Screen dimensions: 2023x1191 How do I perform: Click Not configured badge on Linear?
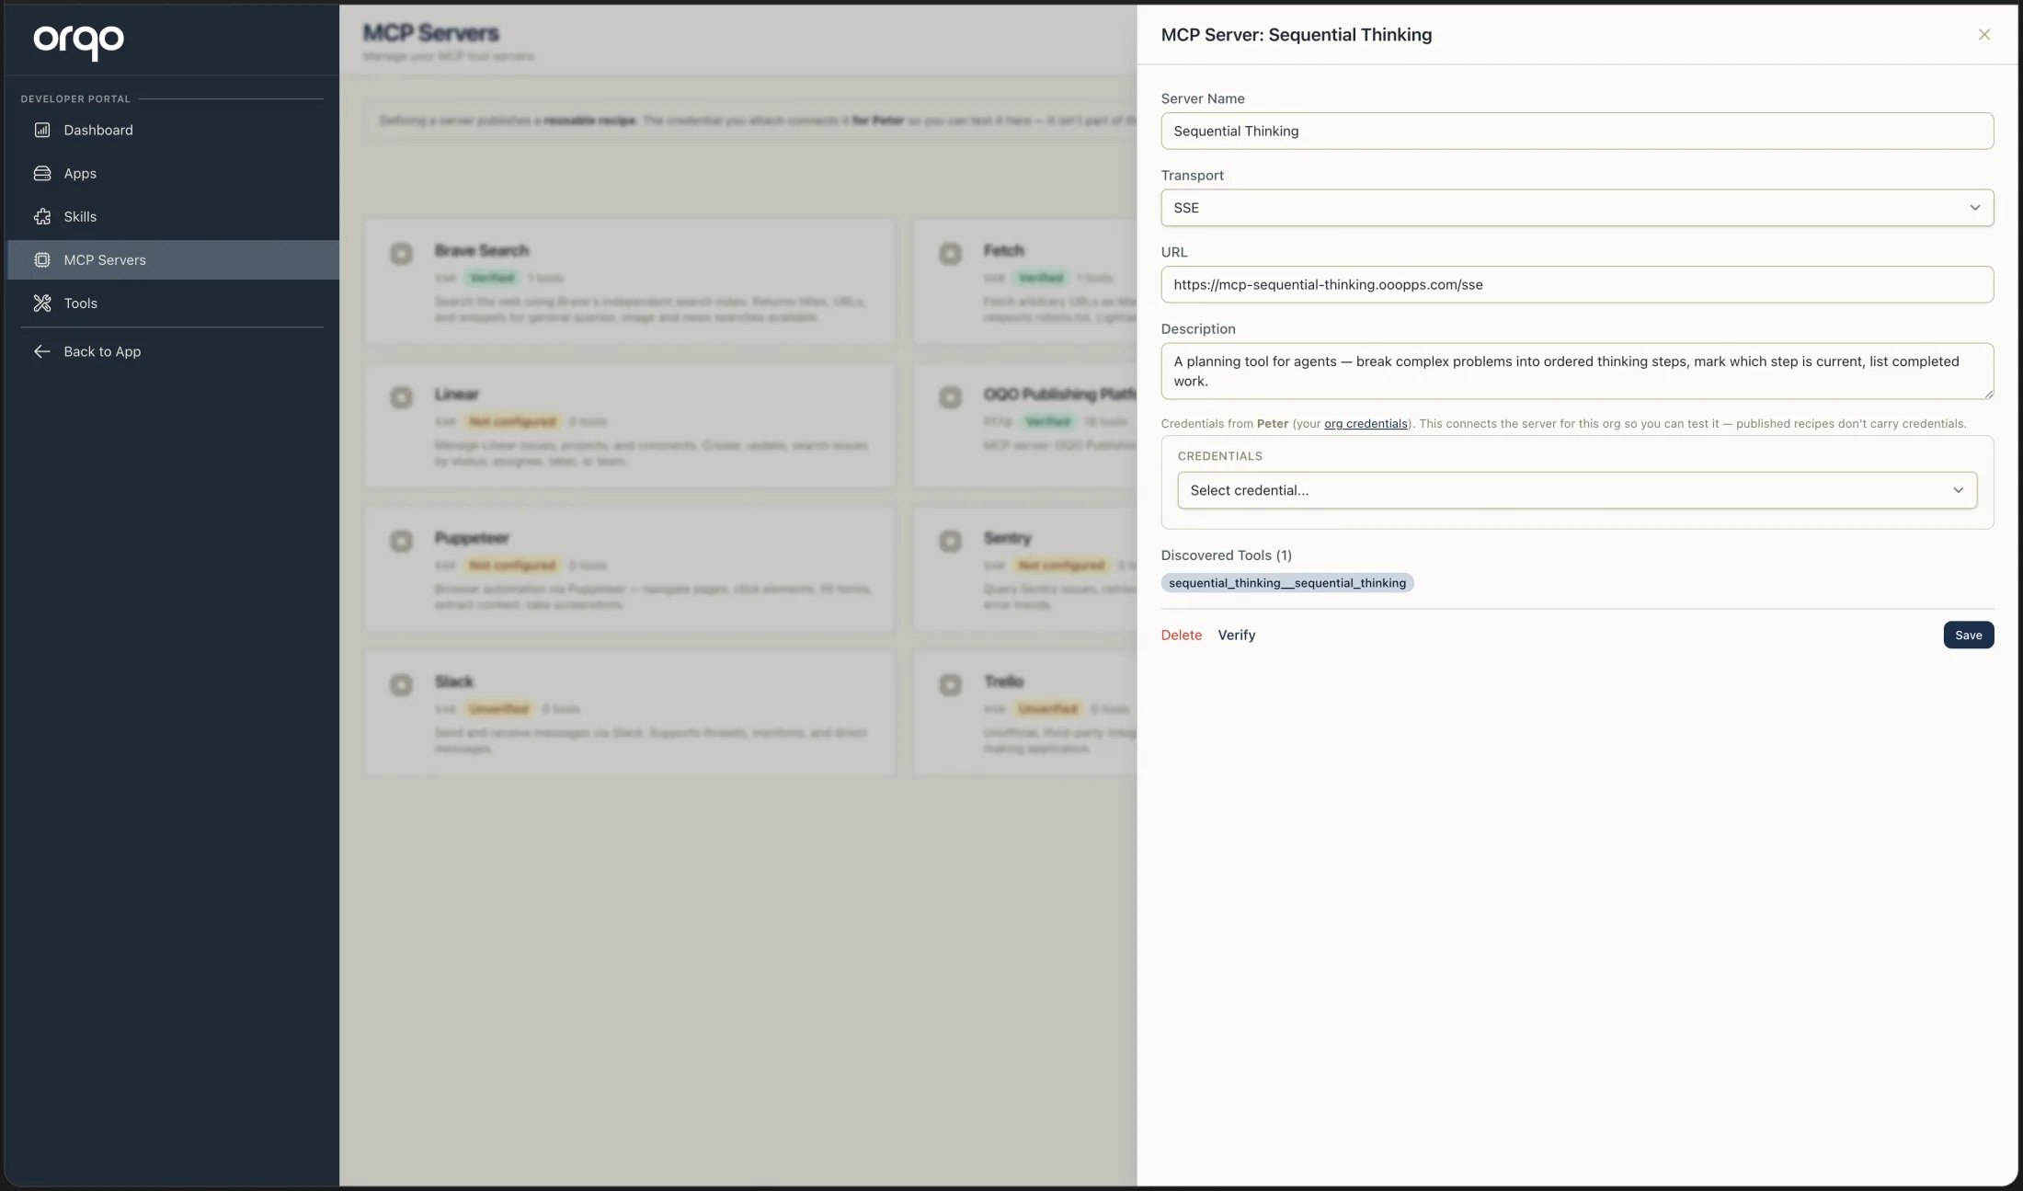click(x=512, y=421)
